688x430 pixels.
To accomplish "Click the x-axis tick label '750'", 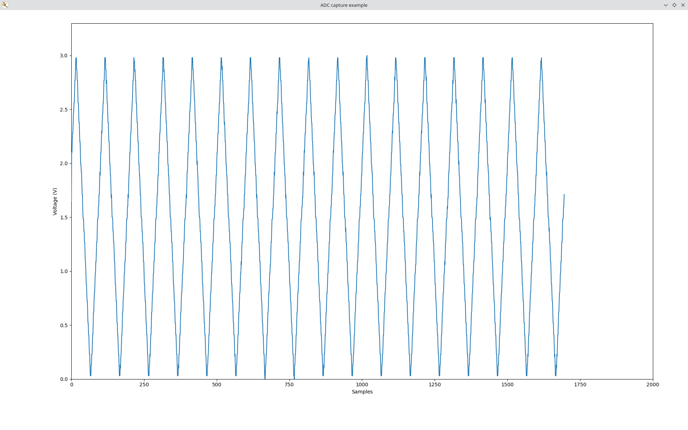I will pos(289,384).
